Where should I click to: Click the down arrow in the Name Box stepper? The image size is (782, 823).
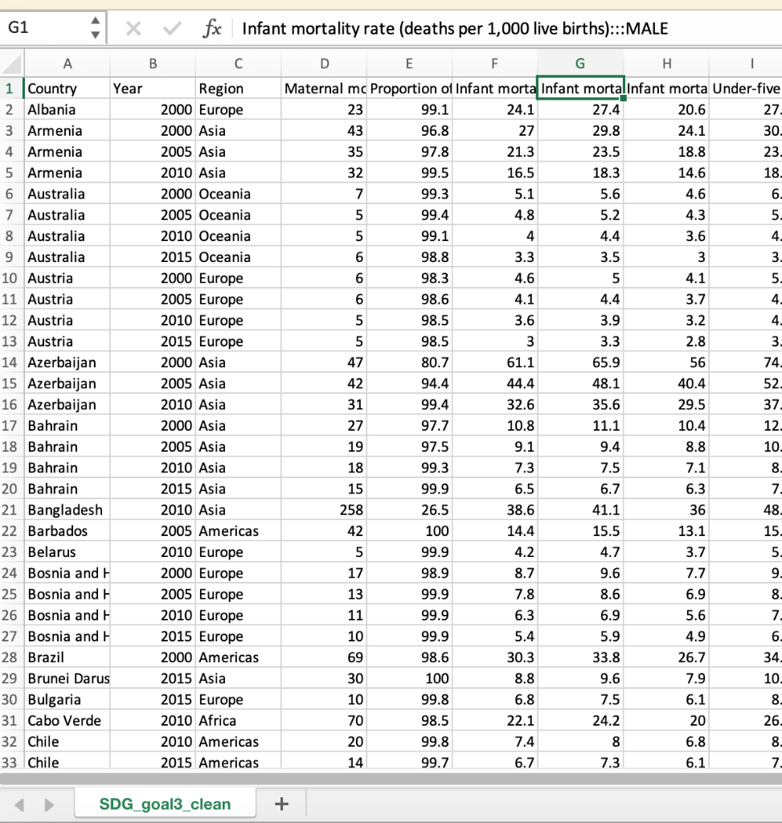pos(95,34)
